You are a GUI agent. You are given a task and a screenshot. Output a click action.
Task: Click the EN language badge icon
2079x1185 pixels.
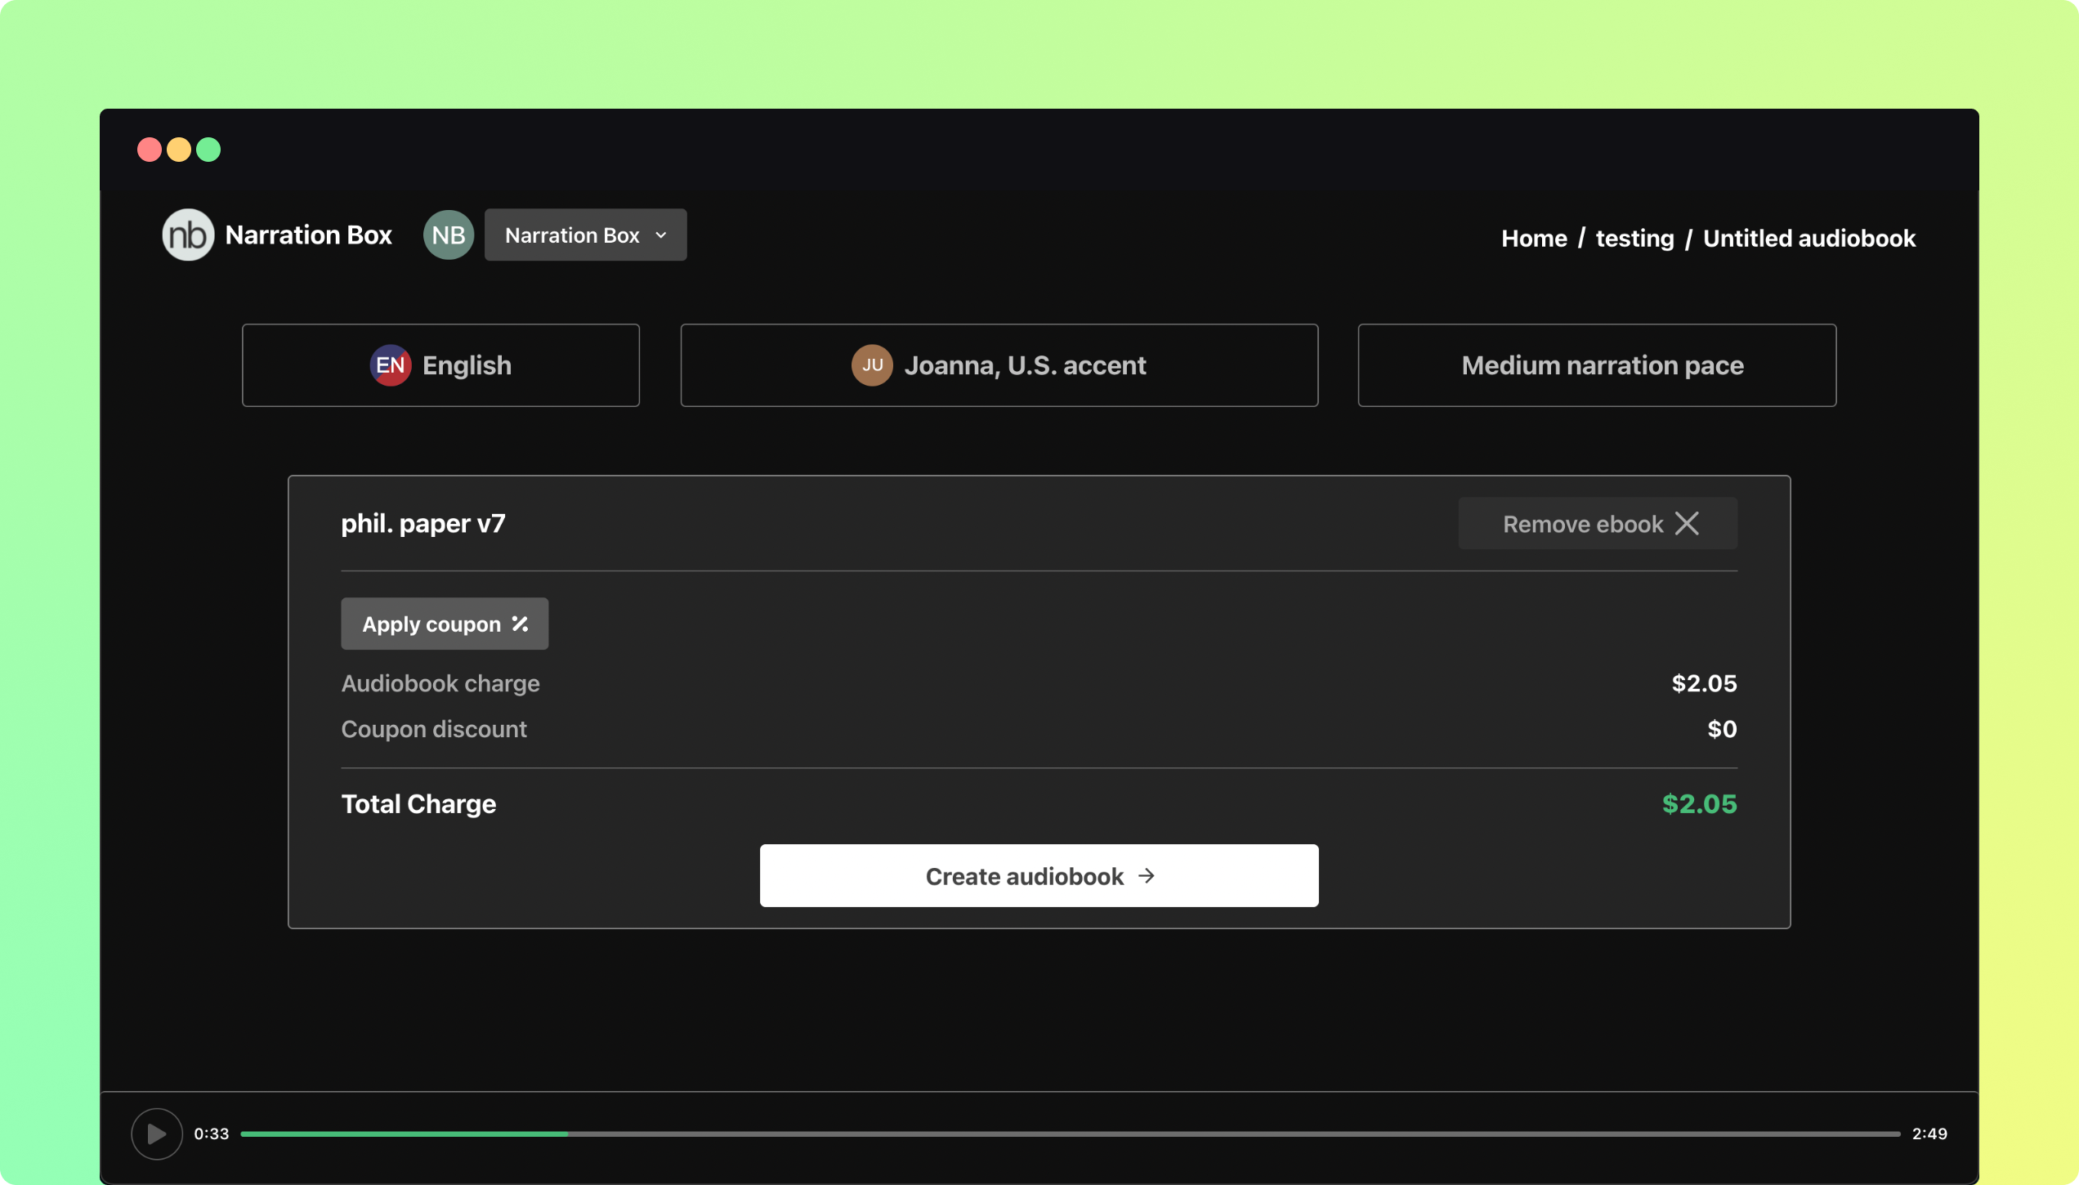[391, 365]
